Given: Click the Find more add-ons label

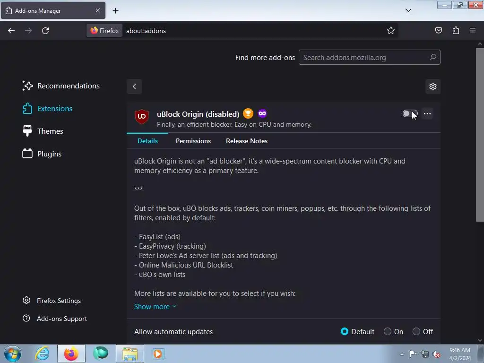Looking at the screenshot, I should click(265, 58).
